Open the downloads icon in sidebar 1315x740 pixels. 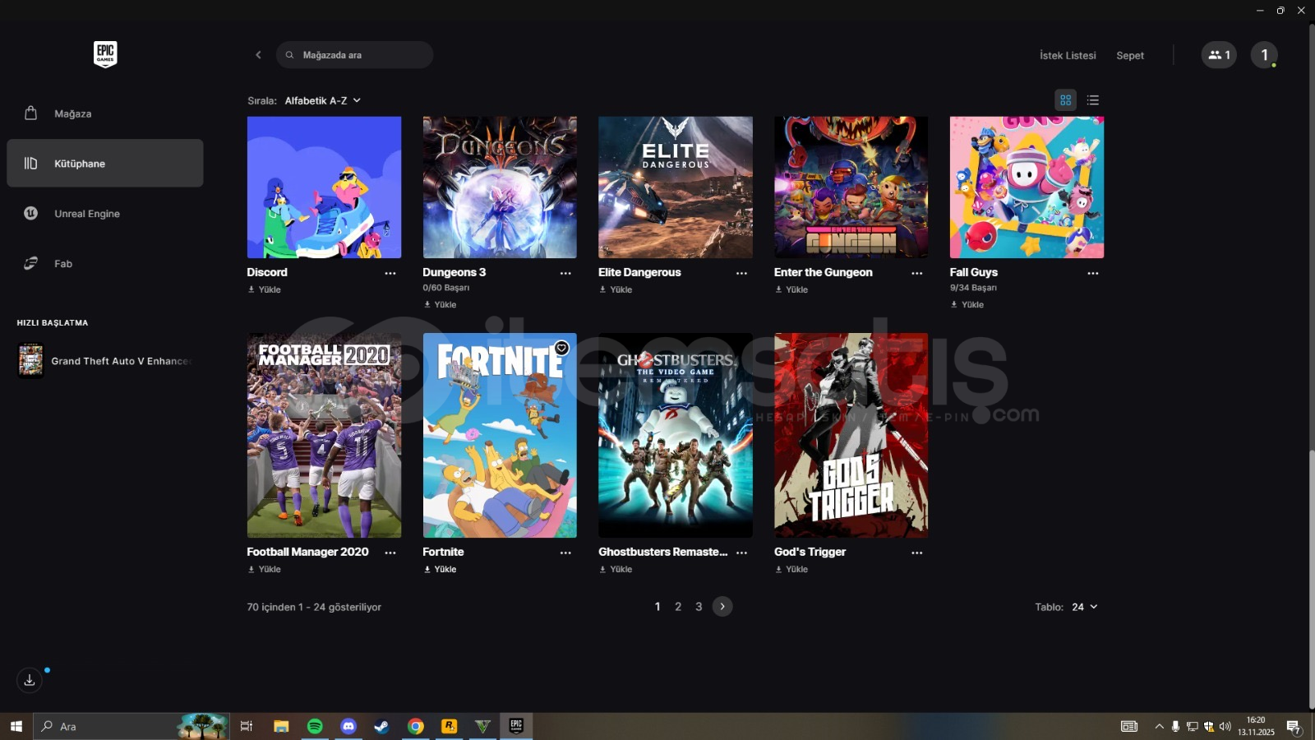(x=30, y=680)
